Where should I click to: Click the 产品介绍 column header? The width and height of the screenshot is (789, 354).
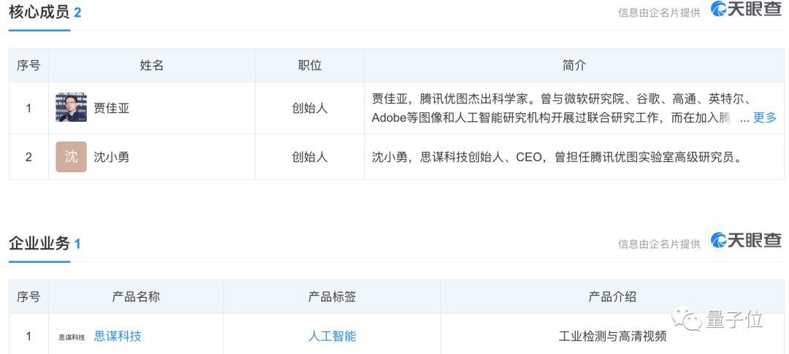point(612,297)
